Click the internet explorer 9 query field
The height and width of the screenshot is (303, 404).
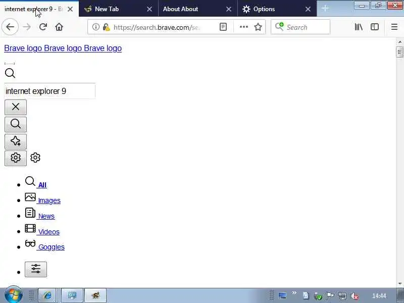click(x=49, y=91)
